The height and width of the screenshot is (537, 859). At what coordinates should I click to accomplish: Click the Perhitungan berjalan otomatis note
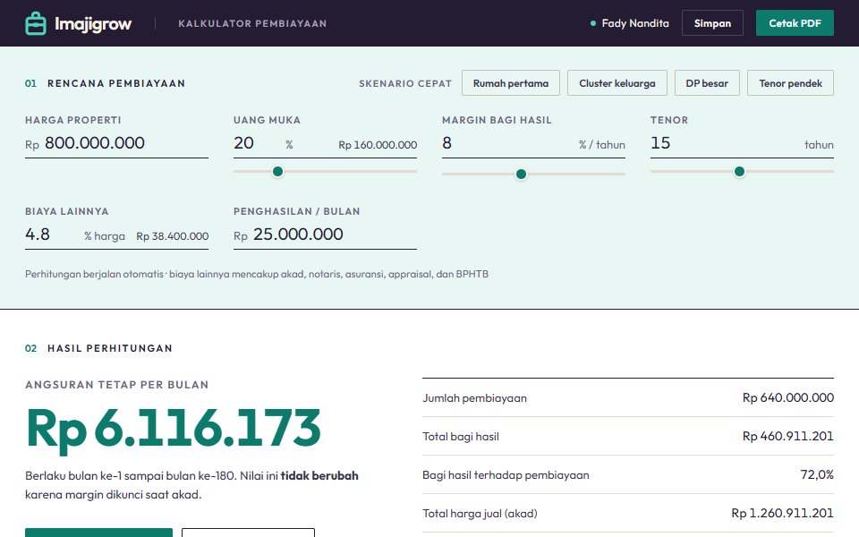pyautogui.click(x=257, y=274)
